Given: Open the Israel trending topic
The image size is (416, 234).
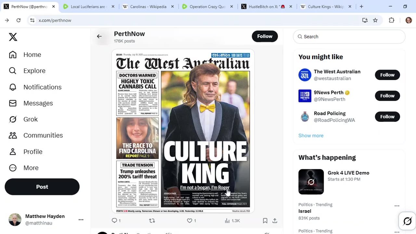Looking at the screenshot, I should 305,211.
